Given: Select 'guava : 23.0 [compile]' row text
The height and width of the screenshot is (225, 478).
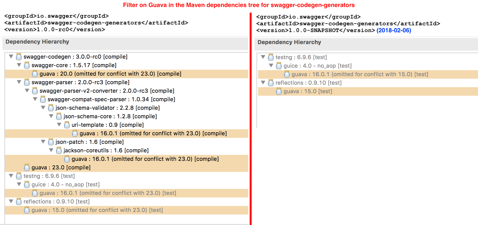Looking at the screenshot, I should 61,167.
